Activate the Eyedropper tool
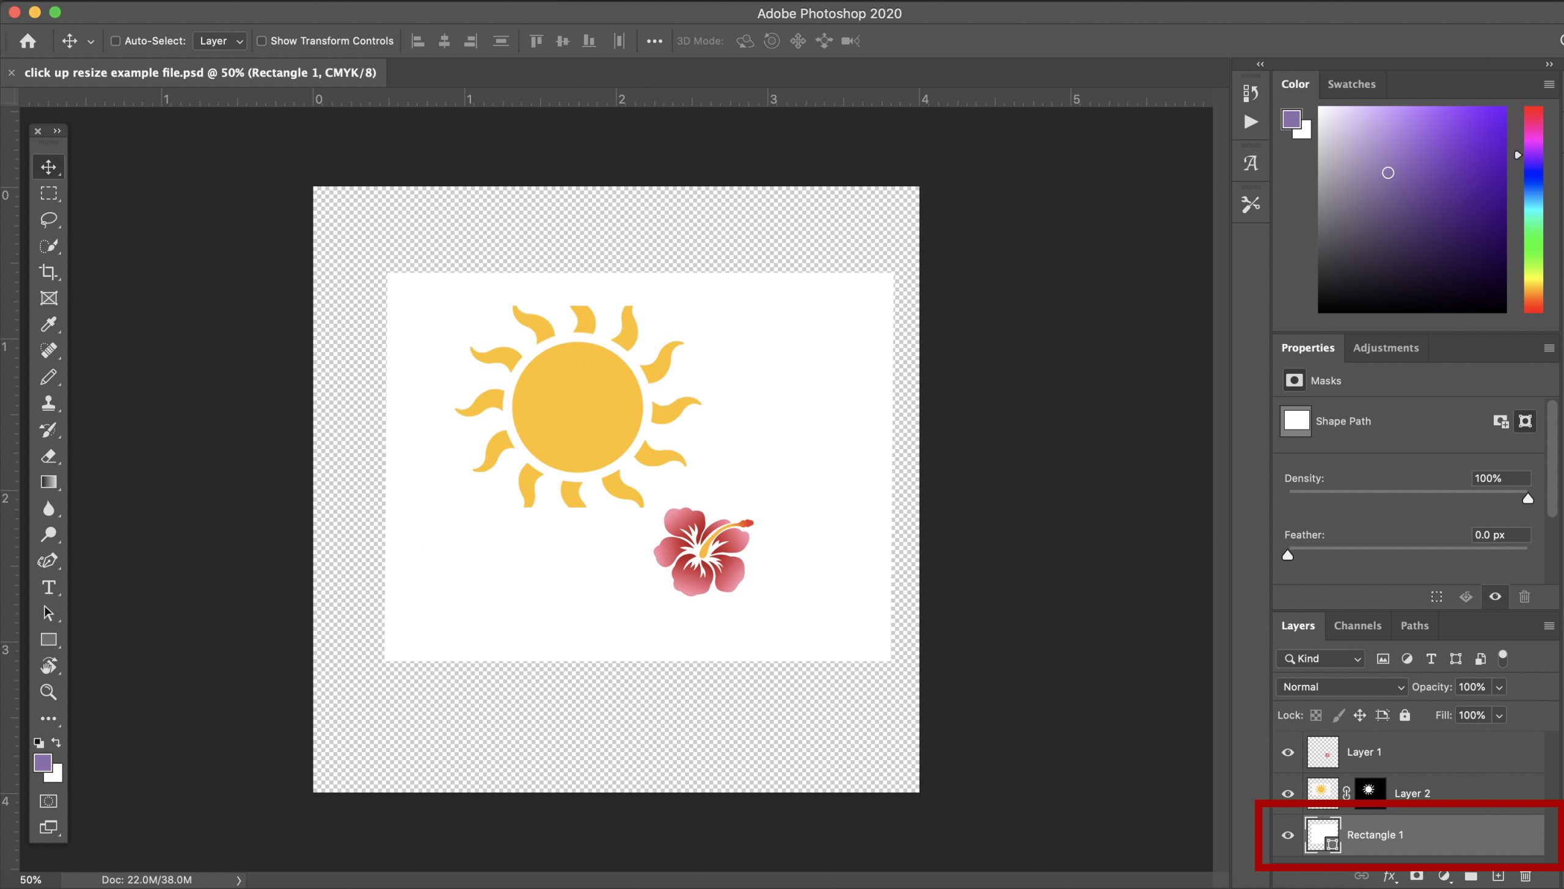1564x889 pixels. 48,324
